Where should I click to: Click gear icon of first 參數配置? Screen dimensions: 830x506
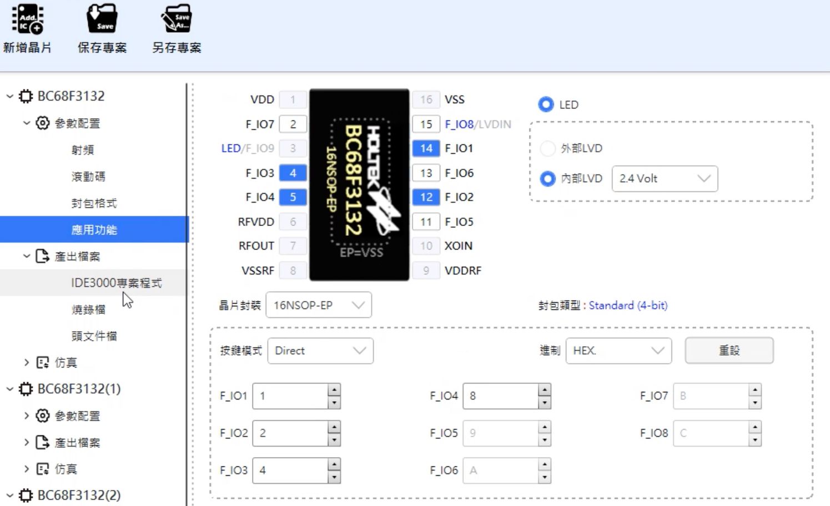pos(43,123)
